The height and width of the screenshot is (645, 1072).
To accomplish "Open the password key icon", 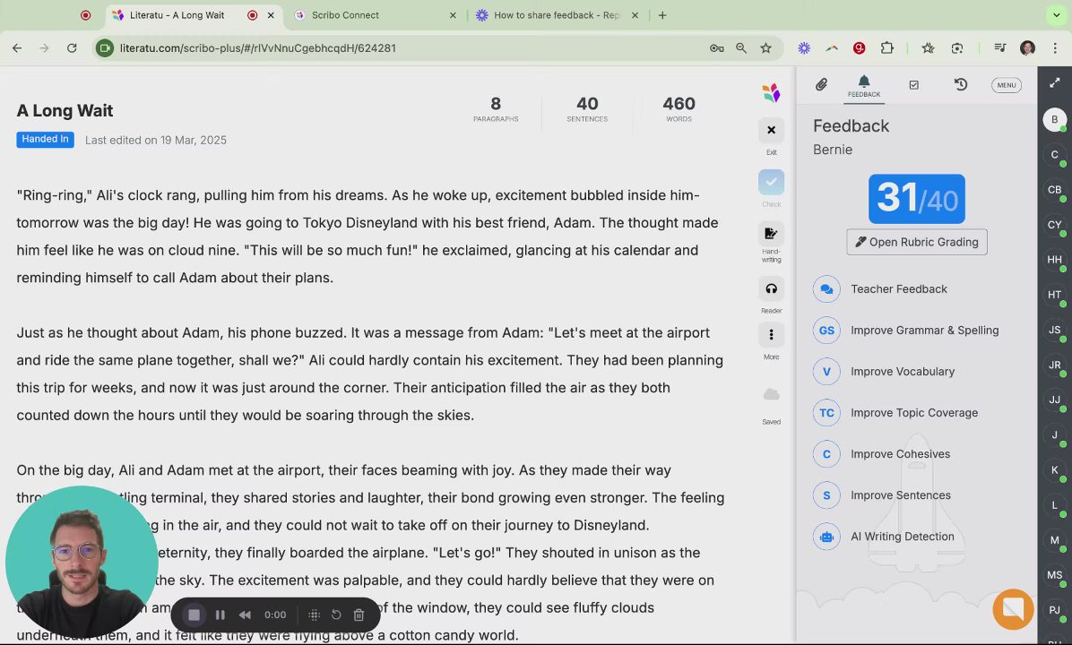I will tap(716, 47).
